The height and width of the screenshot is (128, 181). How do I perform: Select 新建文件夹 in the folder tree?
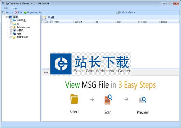[22, 37]
